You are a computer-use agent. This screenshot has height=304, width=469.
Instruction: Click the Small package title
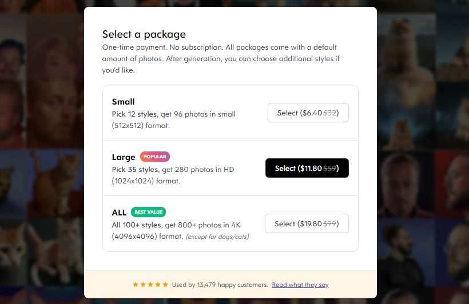pyautogui.click(x=123, y=102)
